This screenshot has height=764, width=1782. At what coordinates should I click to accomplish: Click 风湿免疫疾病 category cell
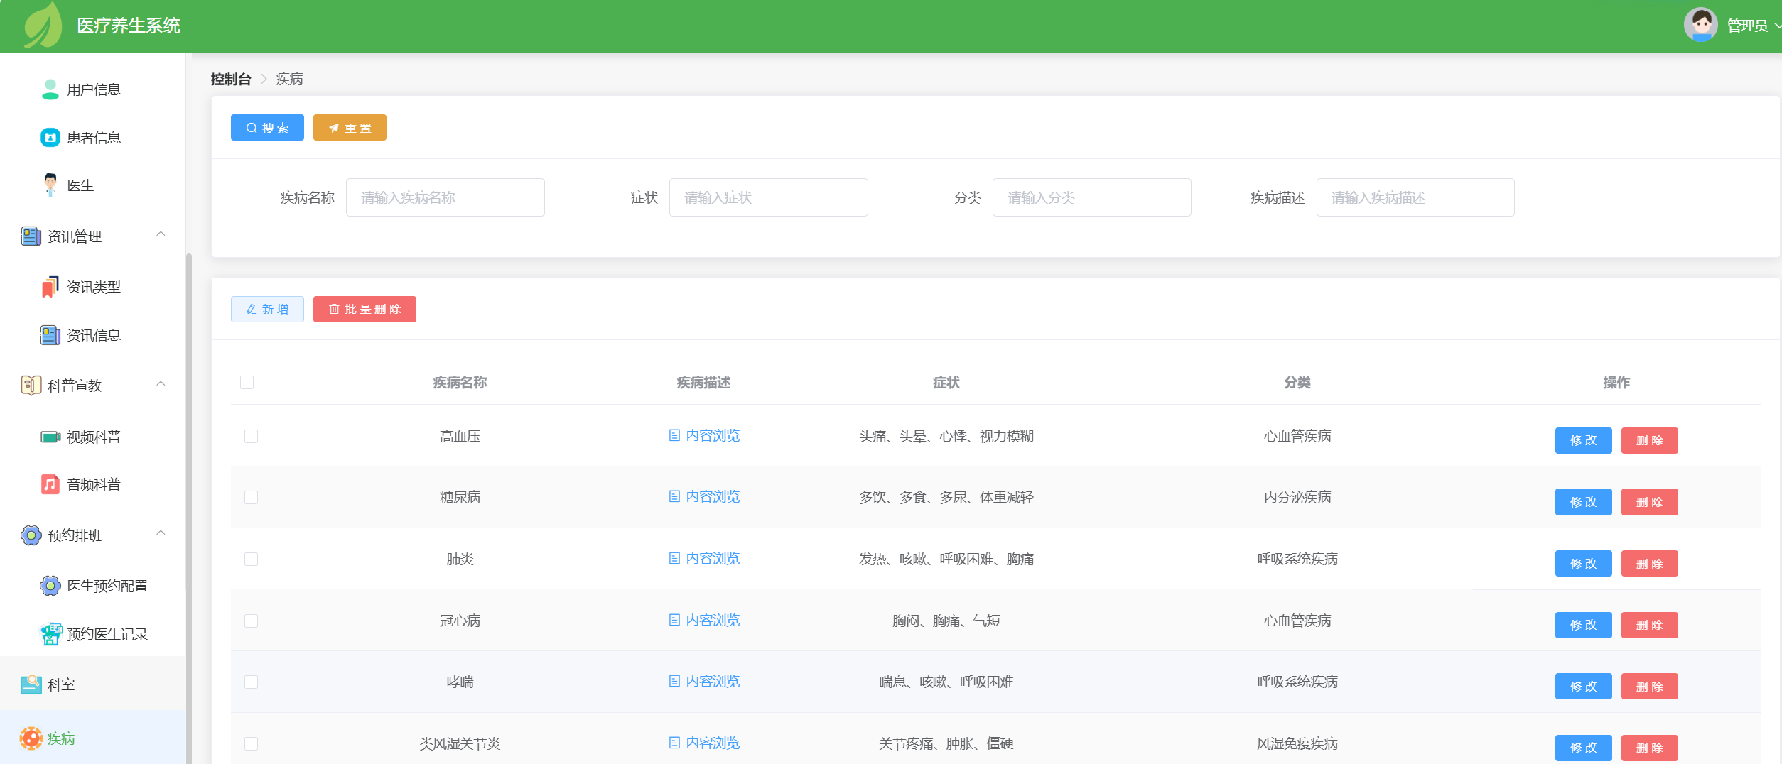click(x=1297, y=743)
